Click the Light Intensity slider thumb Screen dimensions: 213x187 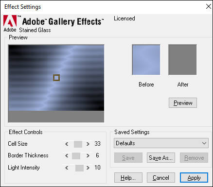[x=79, y=168]
